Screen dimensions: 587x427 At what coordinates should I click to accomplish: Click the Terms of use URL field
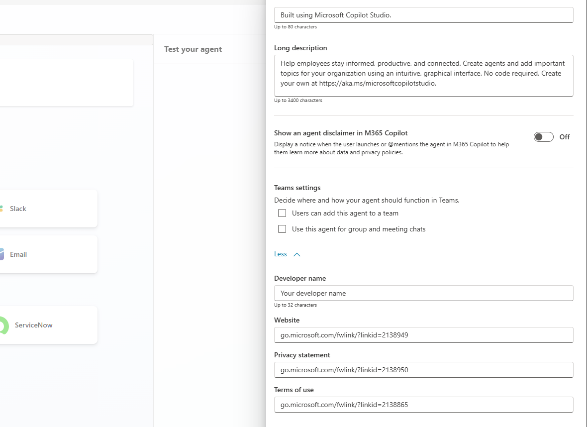click(x=423, y=405)
